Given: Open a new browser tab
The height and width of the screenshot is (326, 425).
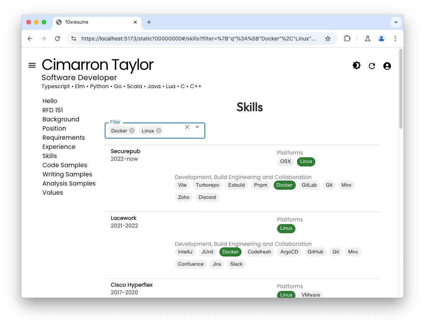Looking at the screenshot, I should click(x=149, y=22).
